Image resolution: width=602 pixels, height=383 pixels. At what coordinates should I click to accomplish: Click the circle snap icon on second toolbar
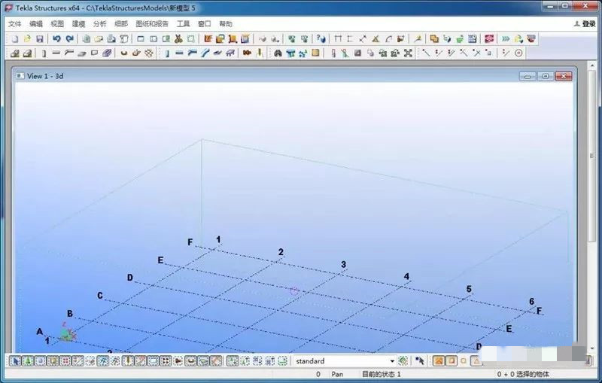pos(518,53)
